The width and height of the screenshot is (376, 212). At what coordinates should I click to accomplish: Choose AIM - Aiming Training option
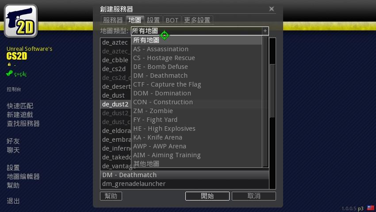pyautogui.click(x=197, y=155)
